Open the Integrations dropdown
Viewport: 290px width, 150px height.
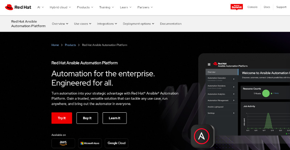click(107, 24)
